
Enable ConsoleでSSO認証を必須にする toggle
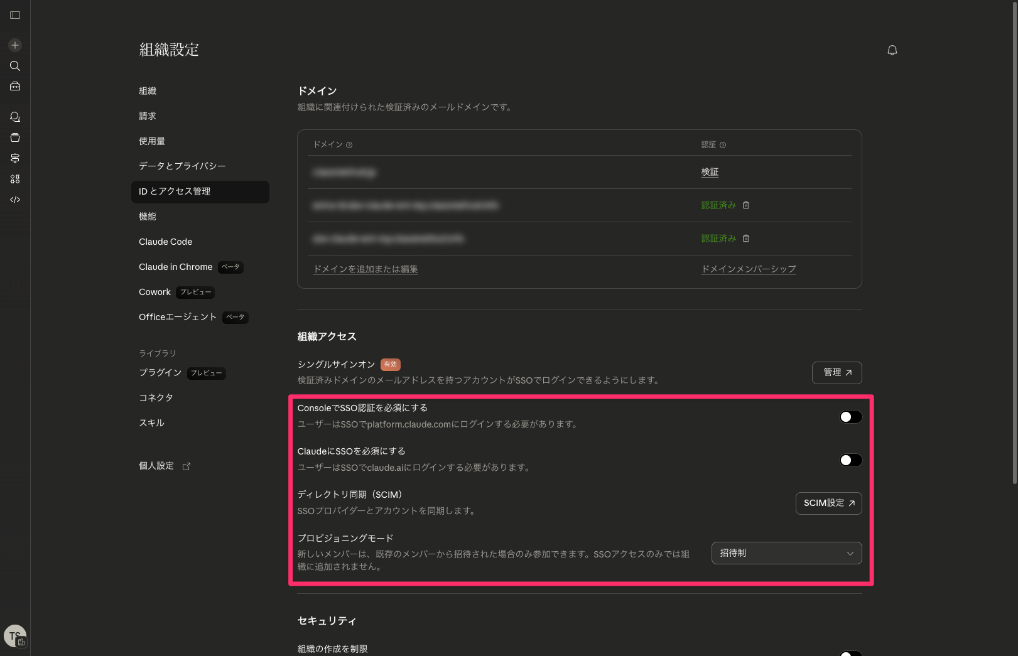[850, 417]
